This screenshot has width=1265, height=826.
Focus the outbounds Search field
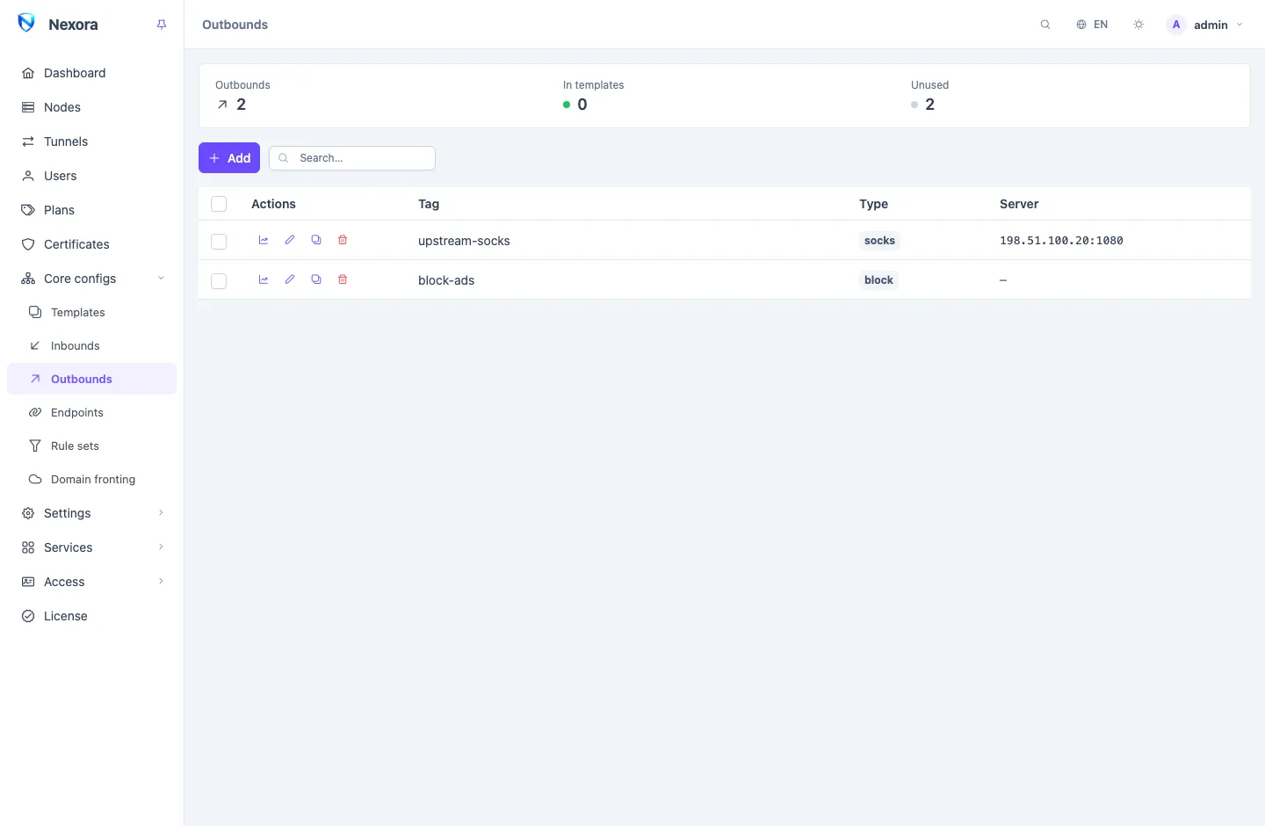coord(352,158)
